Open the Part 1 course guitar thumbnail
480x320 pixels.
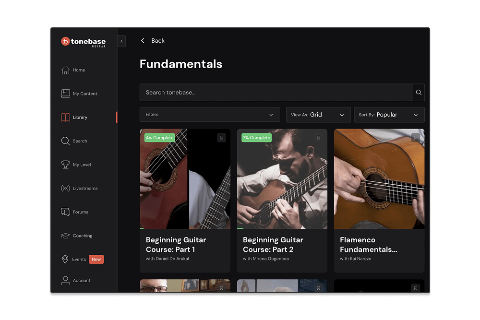click(x=185, y=179)
